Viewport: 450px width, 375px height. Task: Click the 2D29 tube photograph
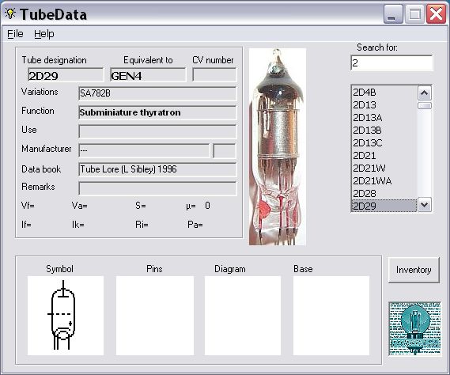[x=278, y=146]
